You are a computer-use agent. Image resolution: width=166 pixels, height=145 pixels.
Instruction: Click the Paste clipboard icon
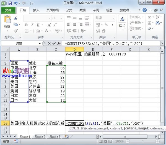tap(7, 21)
